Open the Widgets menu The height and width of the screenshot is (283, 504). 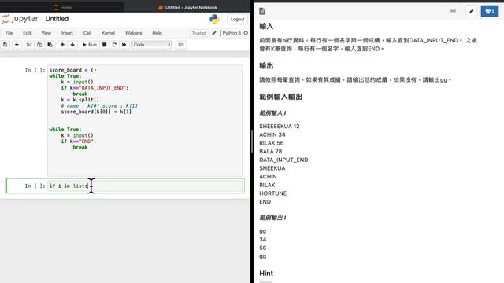click(x=133, y=33)
